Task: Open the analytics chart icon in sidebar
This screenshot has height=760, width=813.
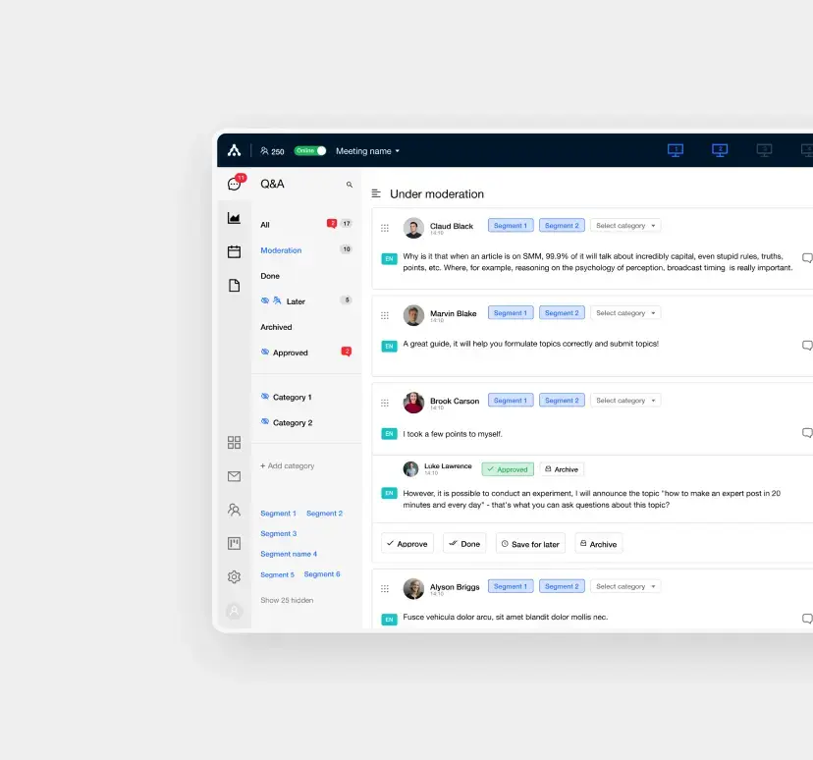Action: coord(234,218)
